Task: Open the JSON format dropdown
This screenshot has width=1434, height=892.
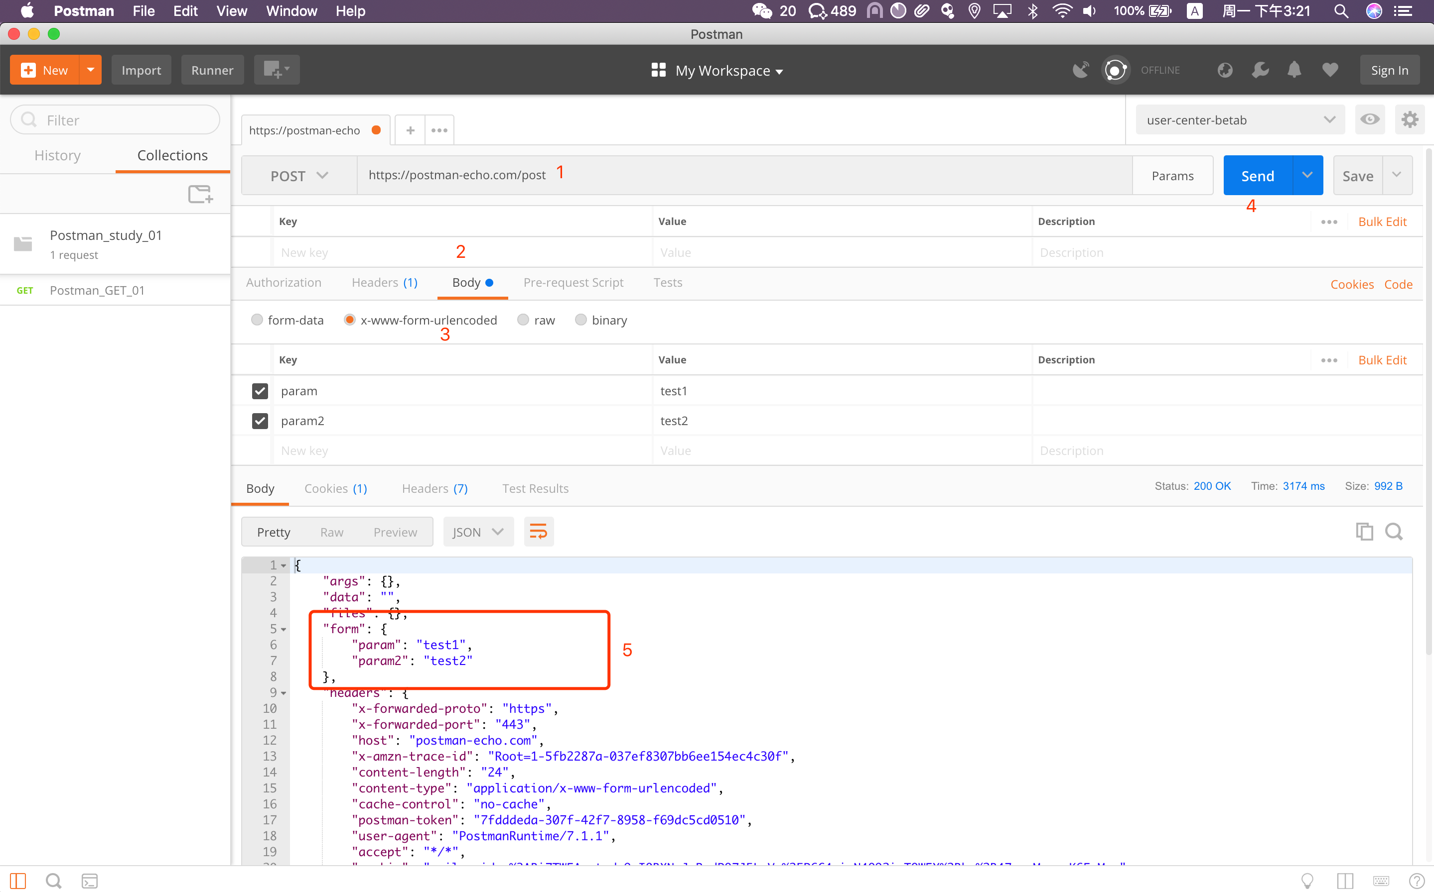Action: (478, 532)
